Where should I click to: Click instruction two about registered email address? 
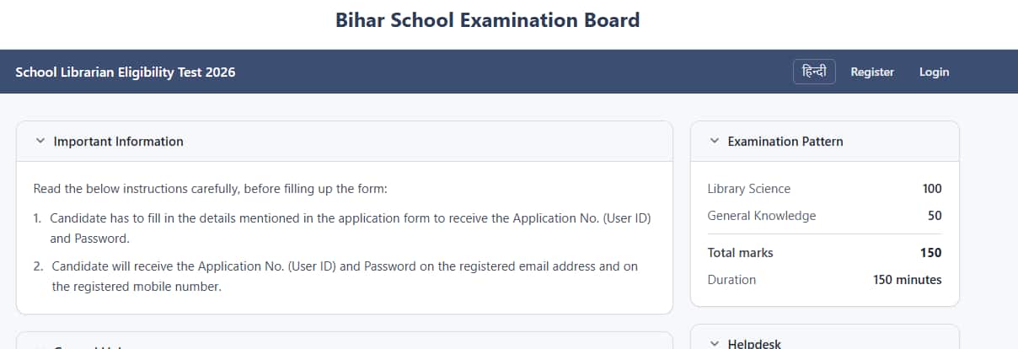click(x=336, y=277)
